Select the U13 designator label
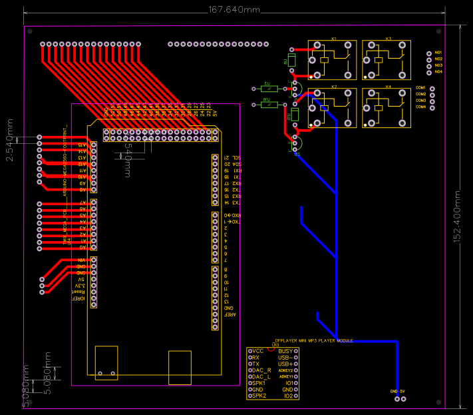The width and height of the screenshot is (473, 415). 275,345
